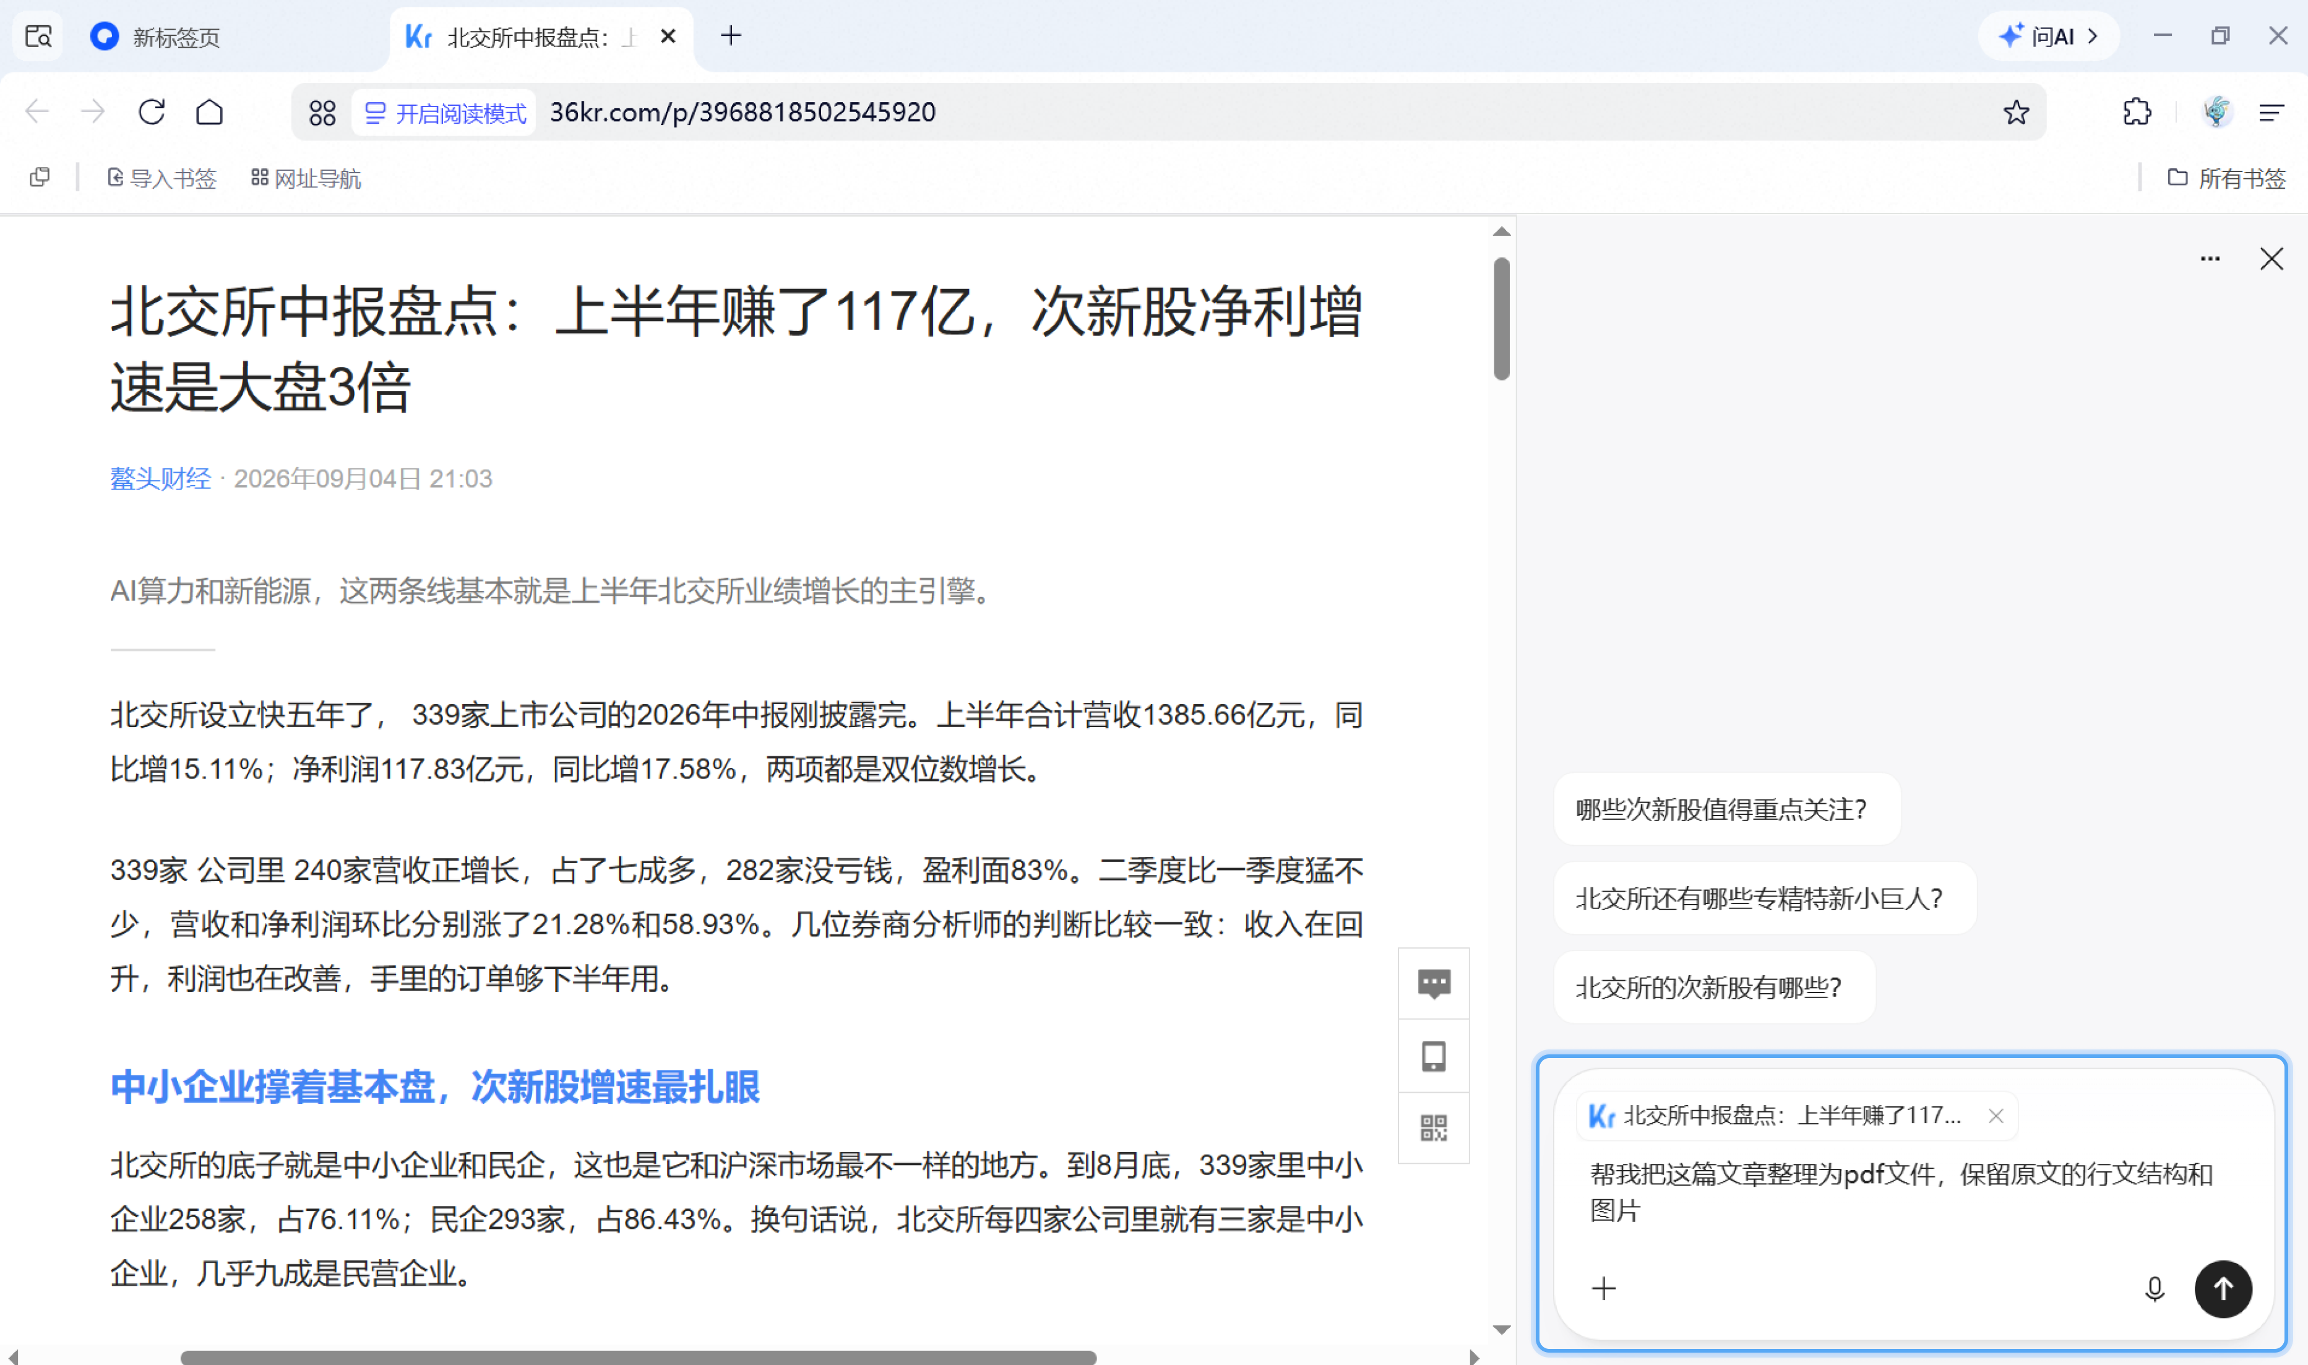The image size is (2308, 1365).
Task: Reload the current page
Action: click(152, 112)
